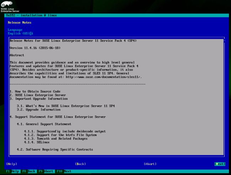
Task: Click '4.2. Software Requiring Specific Contracts'
Action: (55, 149)
